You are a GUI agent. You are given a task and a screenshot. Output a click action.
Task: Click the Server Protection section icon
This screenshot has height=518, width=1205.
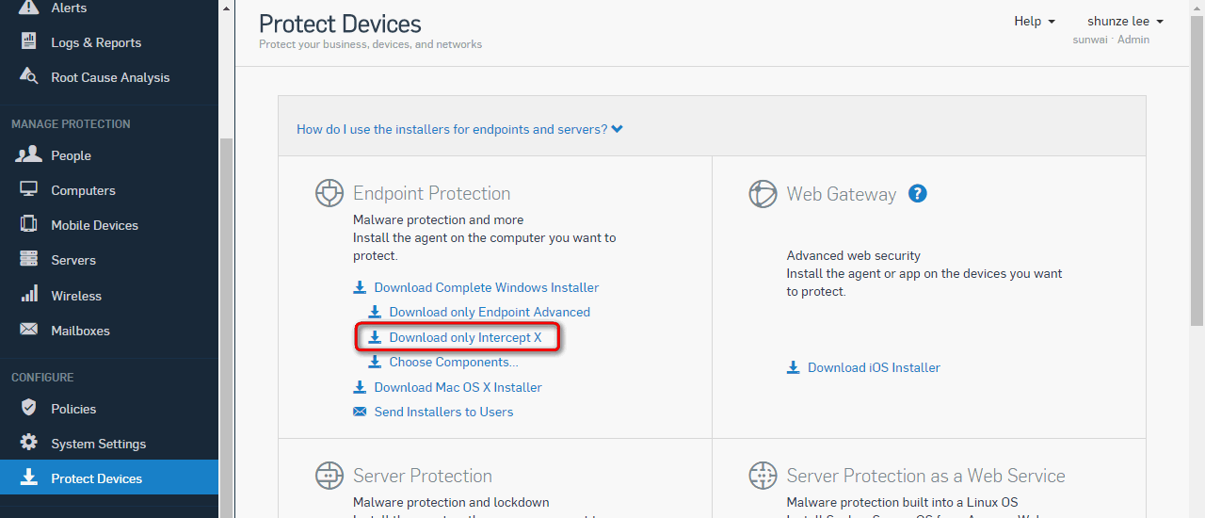(x=329, y=476)
